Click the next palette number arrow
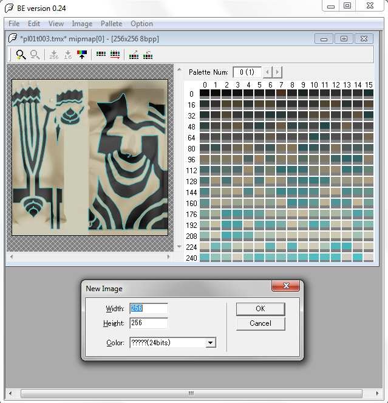The image size is (388, 403). coord(277,72)
